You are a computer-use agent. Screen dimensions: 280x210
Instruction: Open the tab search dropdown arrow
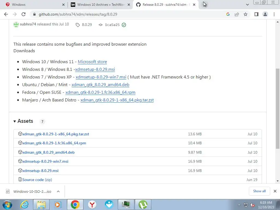247,5
